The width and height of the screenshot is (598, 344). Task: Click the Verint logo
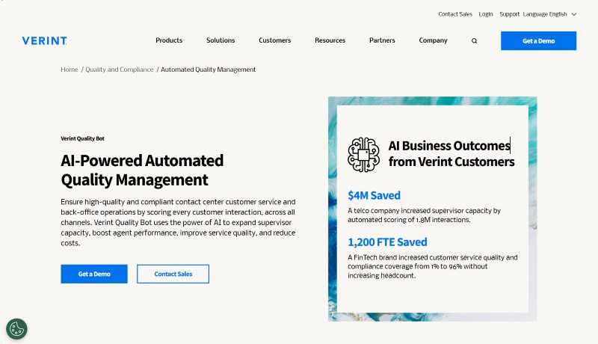point(44,41)
